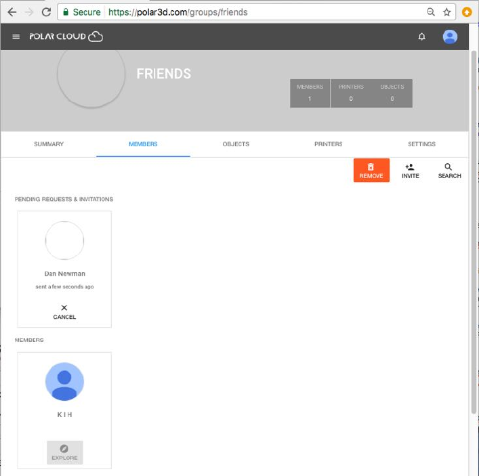Image resolution: width=479 pixels, height=476 pixels.
Task: Click the orange browser extension icon
Action: coord(467,12)
